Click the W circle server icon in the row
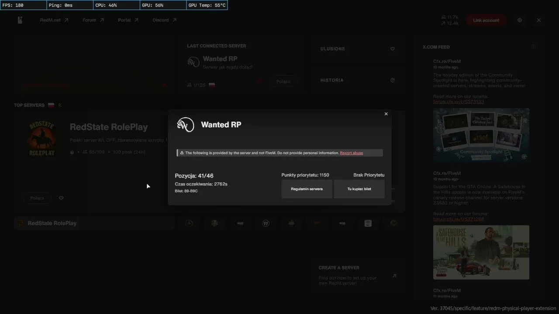The image size is (559, 314). coord(266,223)
